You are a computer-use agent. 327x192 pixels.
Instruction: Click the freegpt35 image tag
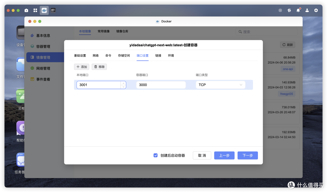[x=286, y=94]
